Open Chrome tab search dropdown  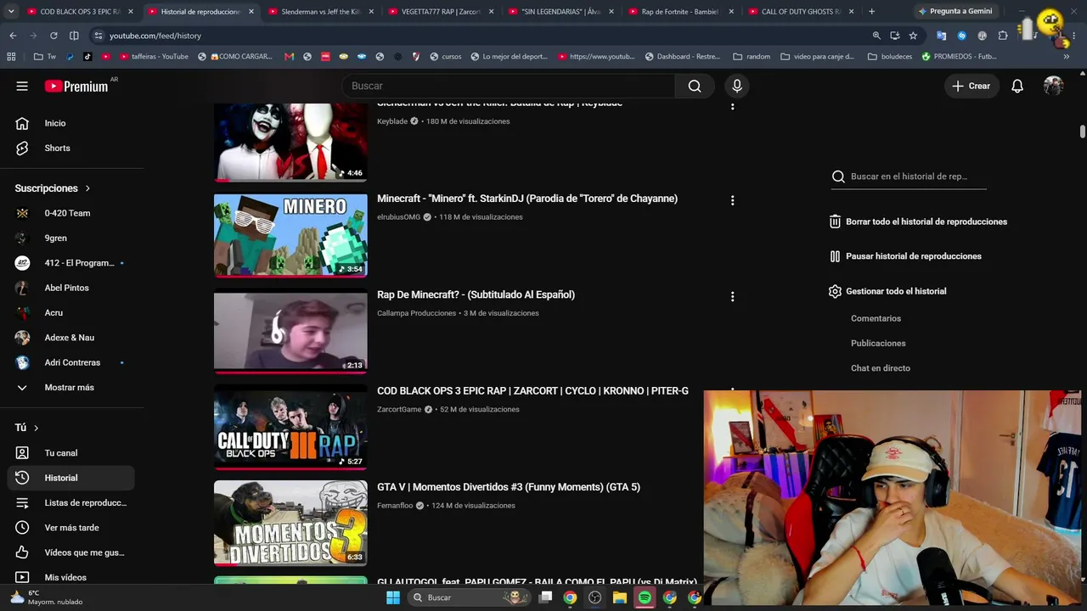(11, 12)
